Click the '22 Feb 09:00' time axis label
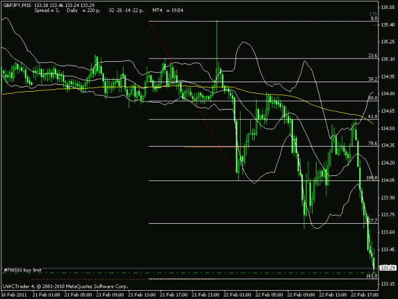398x299 pixels. [x=301, y=295]
